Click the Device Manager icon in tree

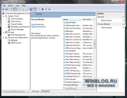tap(9, 30)
